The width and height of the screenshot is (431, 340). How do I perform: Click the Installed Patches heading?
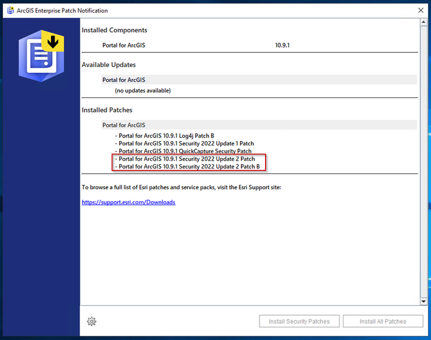click(107, 110)
